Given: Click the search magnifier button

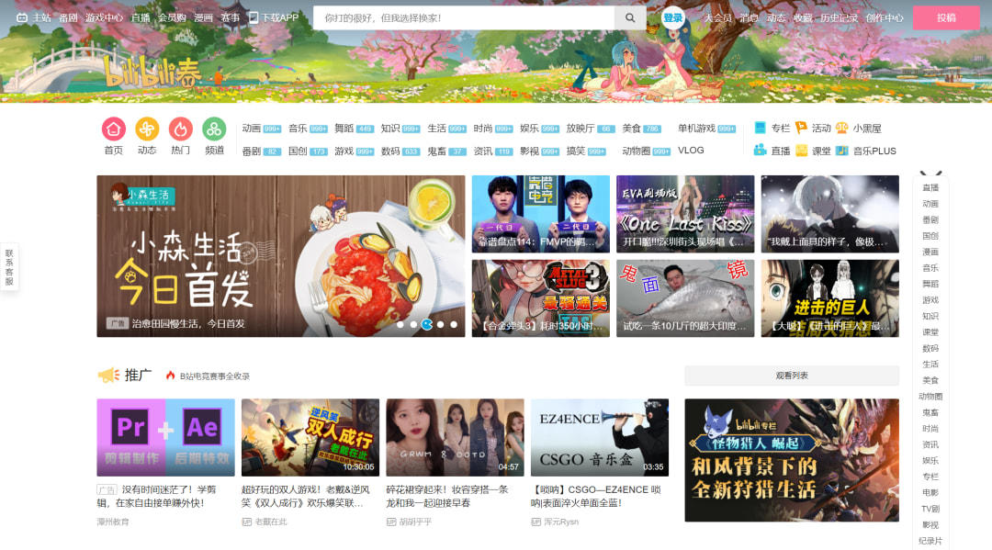Looking at the screenshot, I should (x=630, y=17).
